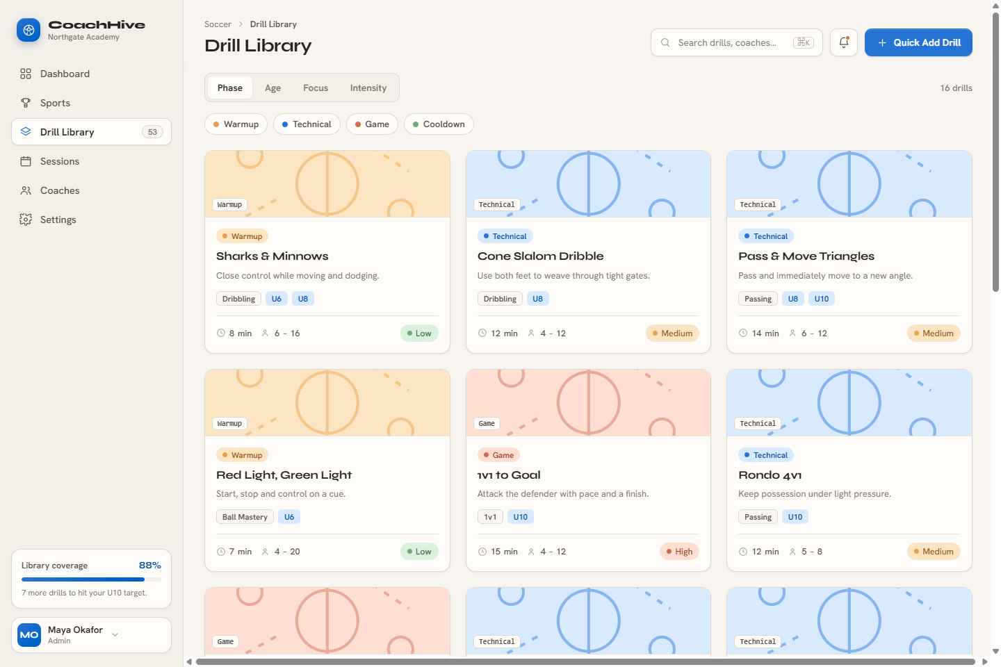Click the Warmup pill on Red Light card
Image resolution: width=1001 pixels, height=667 pixels.
tap(242, 455)
